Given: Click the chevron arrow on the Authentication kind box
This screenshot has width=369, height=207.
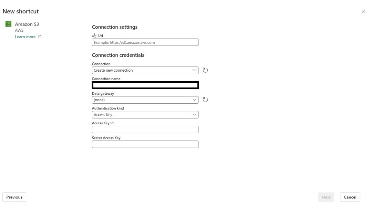Looking at the screenshot, I should click(x=194, y=115).
